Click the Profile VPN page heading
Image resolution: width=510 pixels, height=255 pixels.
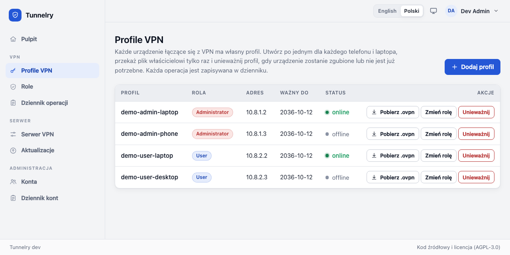click(x=139, y=39)
